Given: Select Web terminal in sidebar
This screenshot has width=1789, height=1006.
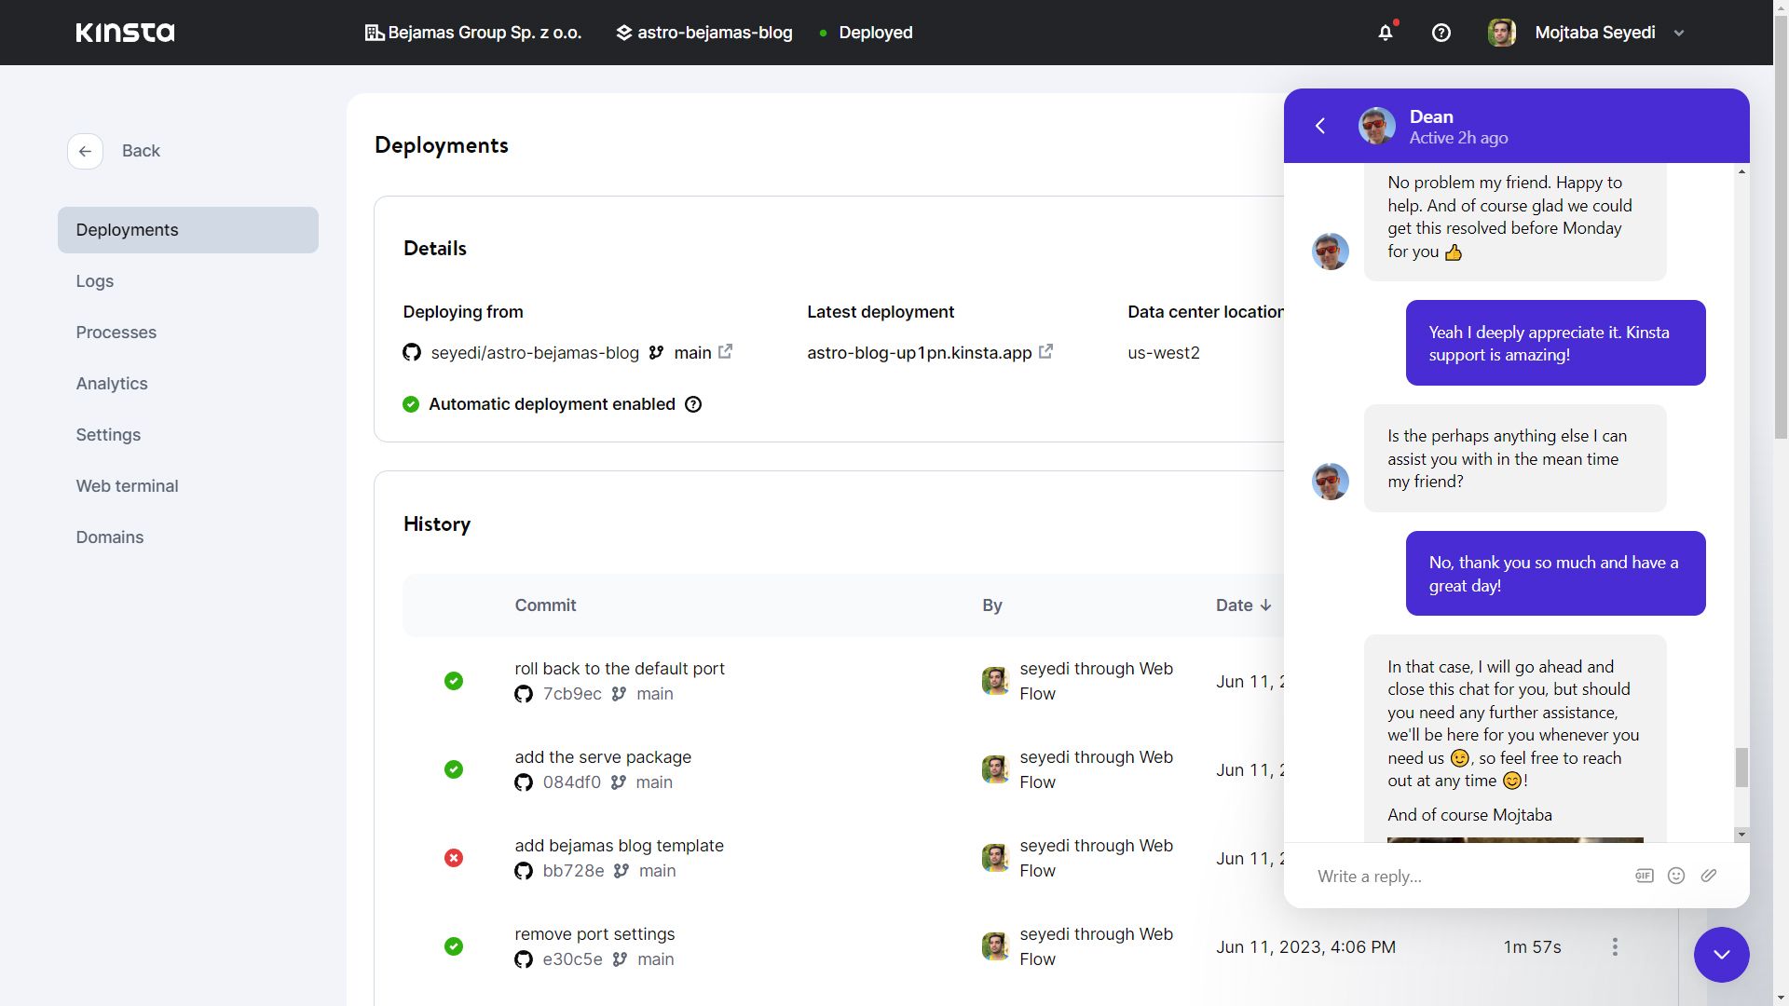Looking at the screenshot, I should 127,486.
